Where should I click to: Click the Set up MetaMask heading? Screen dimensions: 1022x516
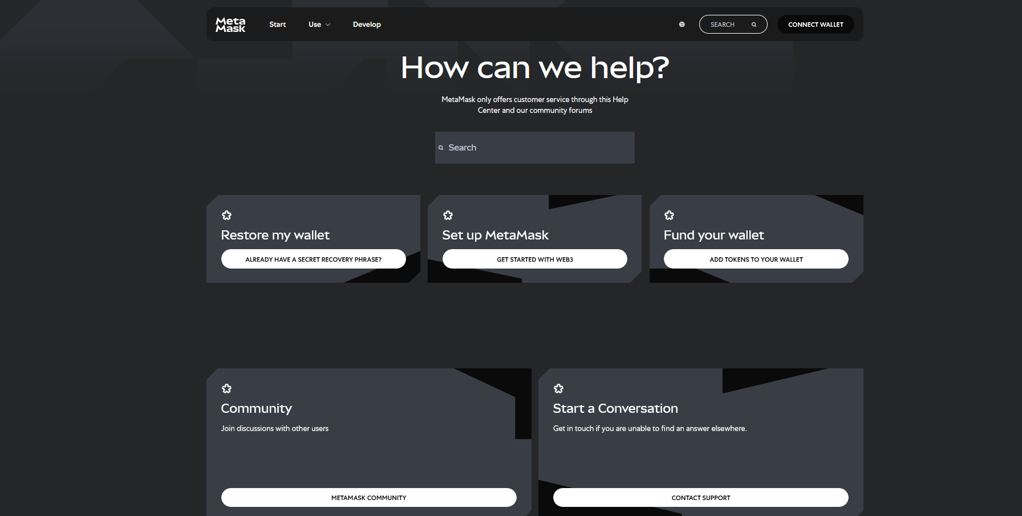[496, 235]
